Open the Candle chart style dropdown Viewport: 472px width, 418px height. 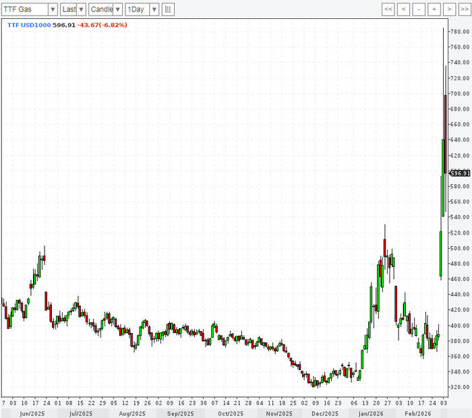coord(106,9)
